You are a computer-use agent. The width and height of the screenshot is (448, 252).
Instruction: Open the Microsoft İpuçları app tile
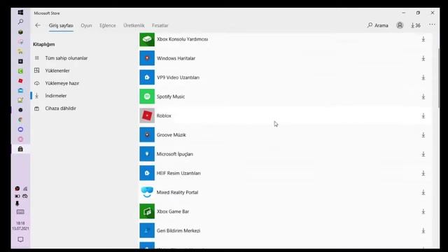click(147, 154)
